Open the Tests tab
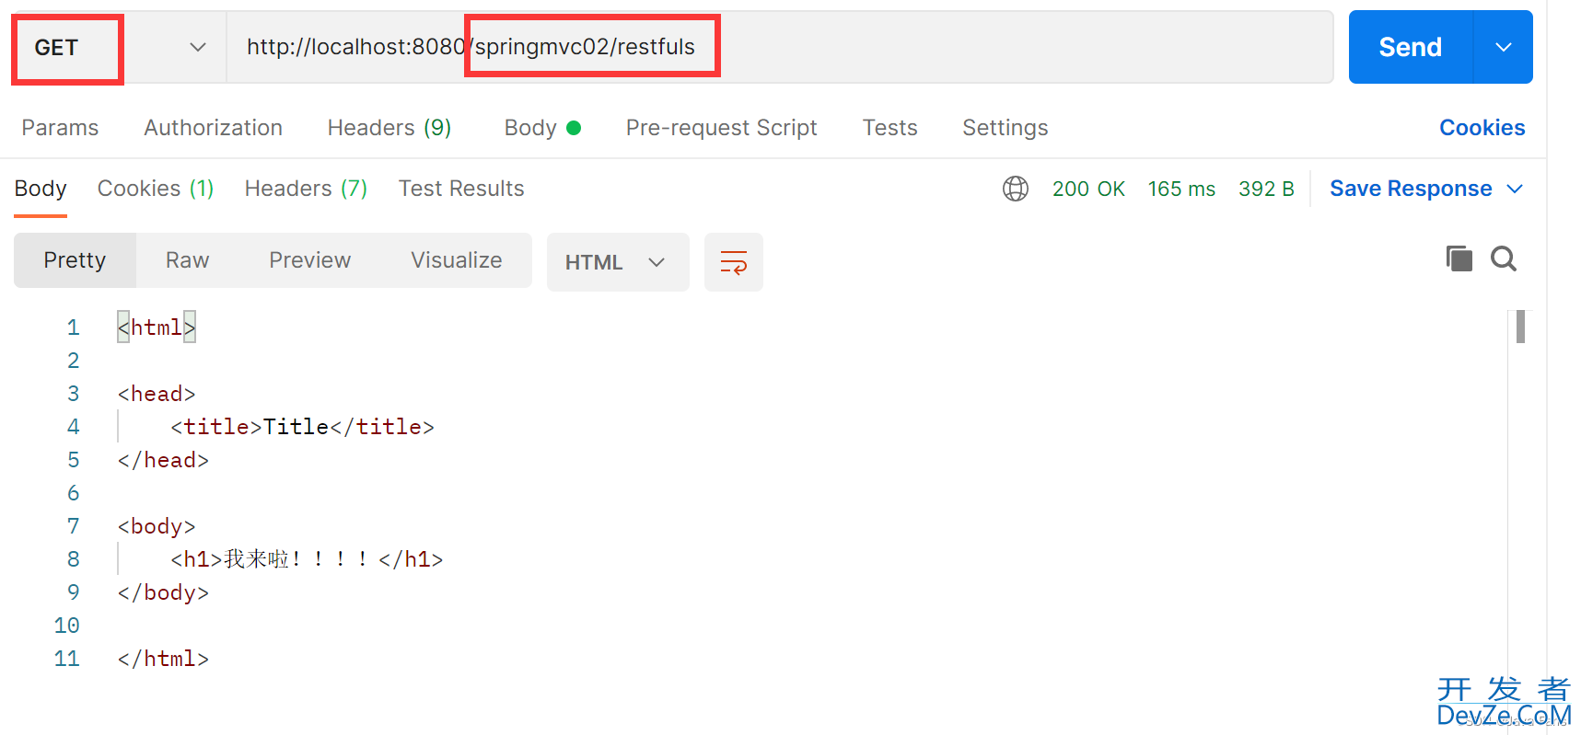1581x735 pixels. point(889,128)
